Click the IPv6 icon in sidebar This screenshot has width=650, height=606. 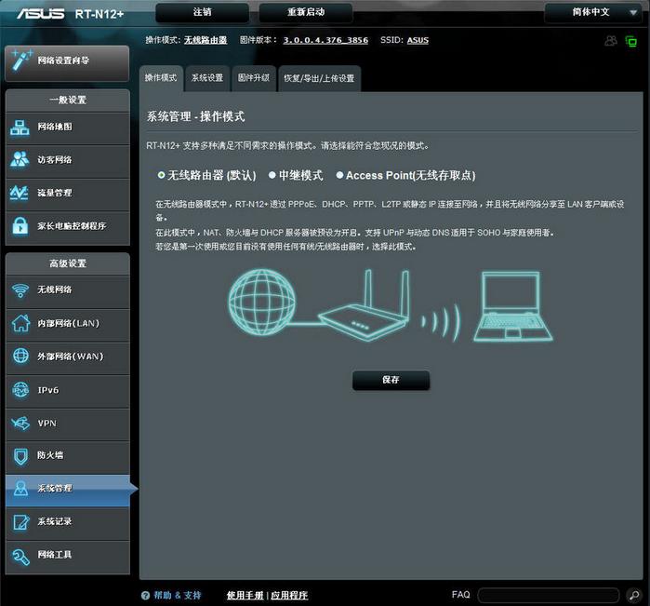coord(20,390)
